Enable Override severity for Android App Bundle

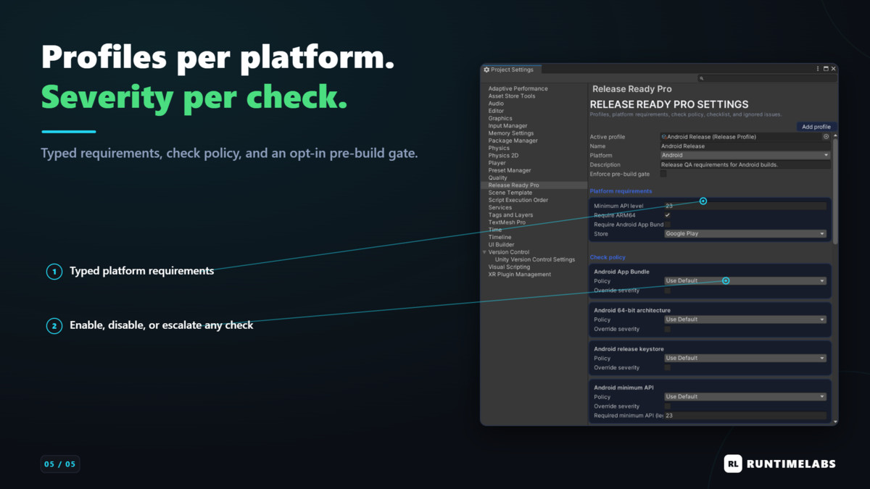click(667, 291)
